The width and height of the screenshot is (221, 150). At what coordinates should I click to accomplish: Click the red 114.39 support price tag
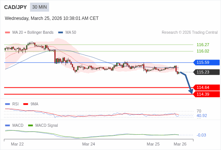(206, 94)
